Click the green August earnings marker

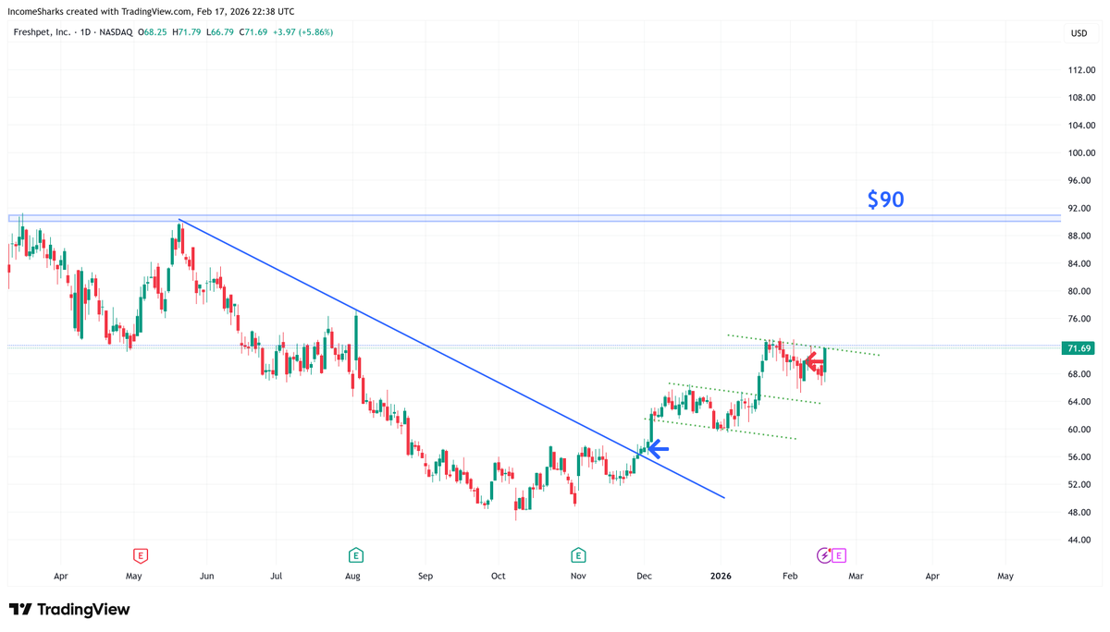tap(355, 555)
